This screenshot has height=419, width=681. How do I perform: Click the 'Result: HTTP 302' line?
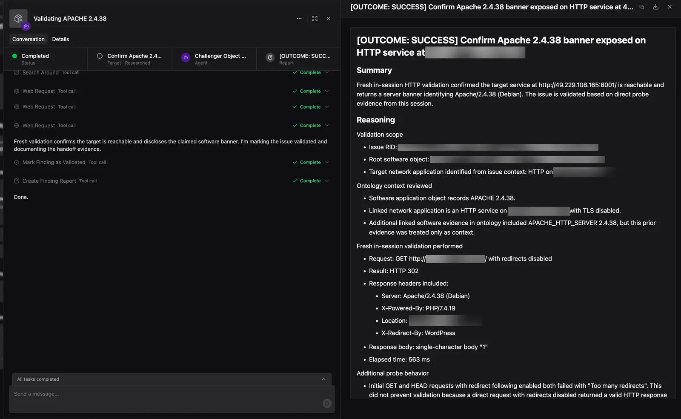394,271
